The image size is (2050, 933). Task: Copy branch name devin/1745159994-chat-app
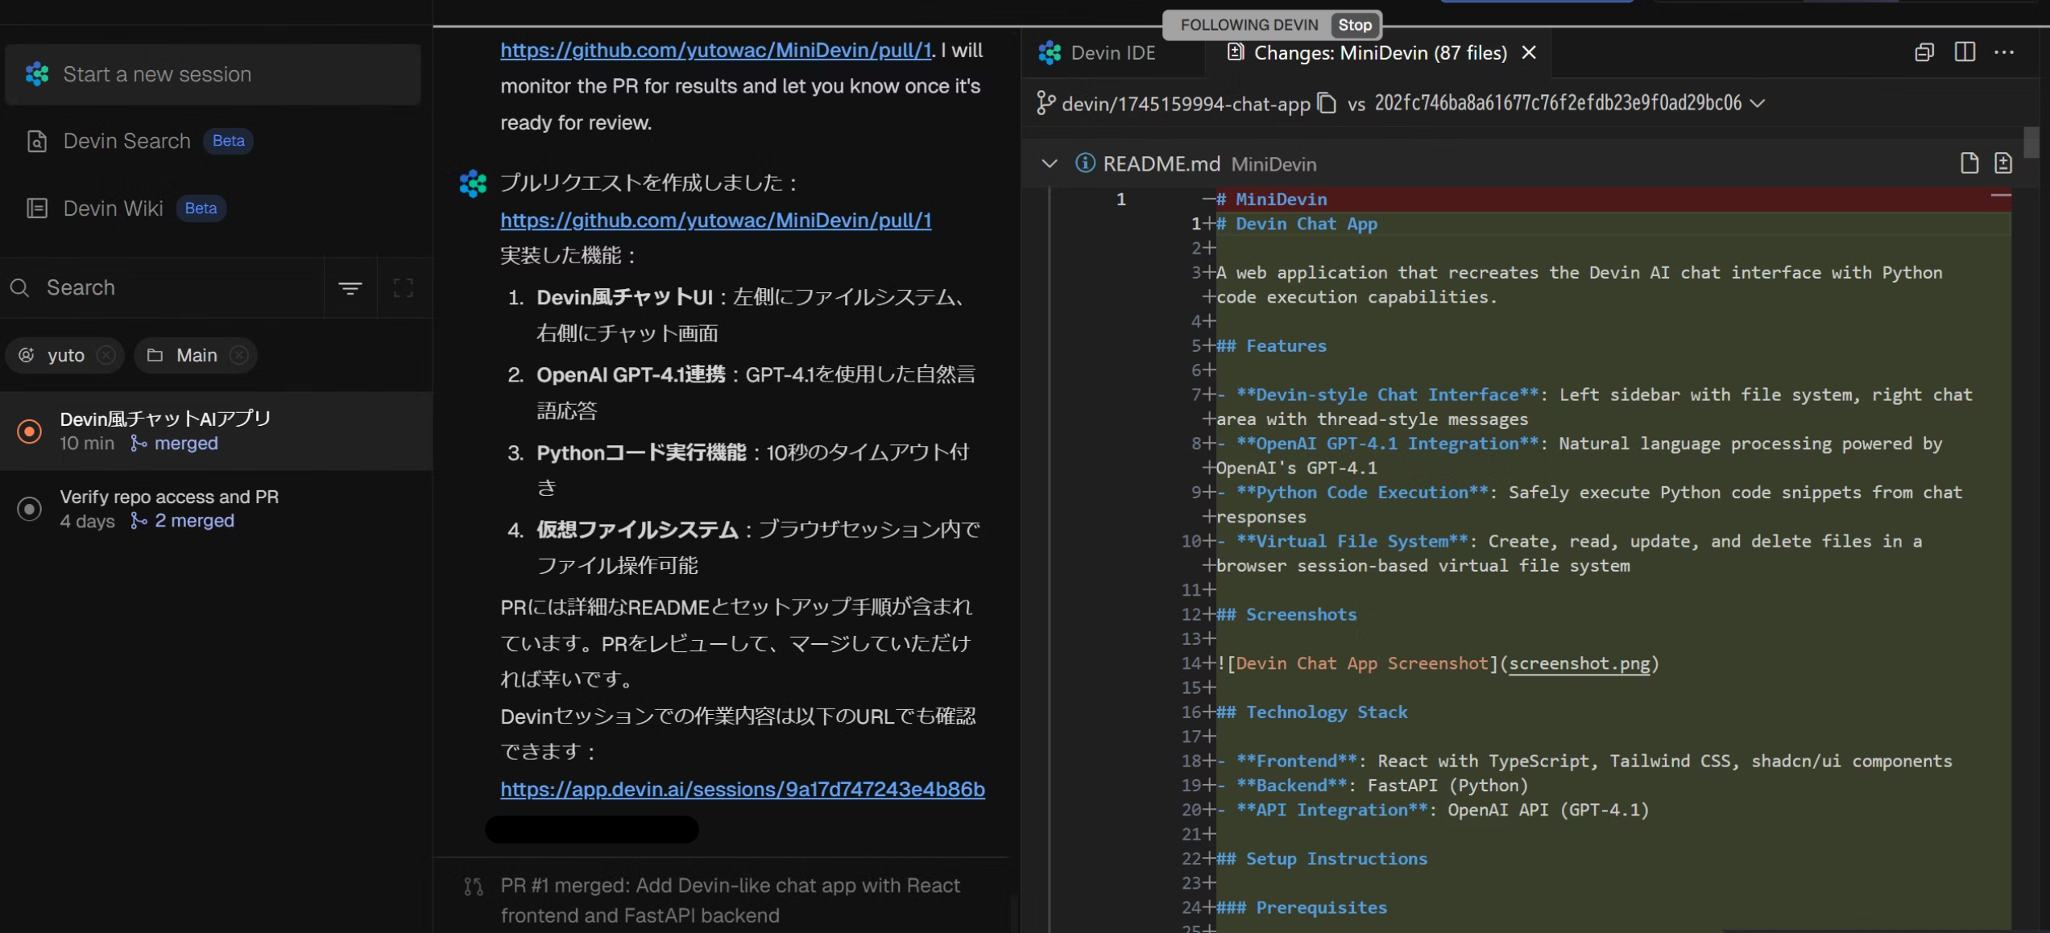(x=1326, y=103)
